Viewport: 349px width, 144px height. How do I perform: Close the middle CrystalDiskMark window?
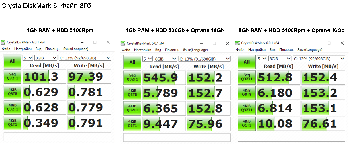(x=228, y=43)
